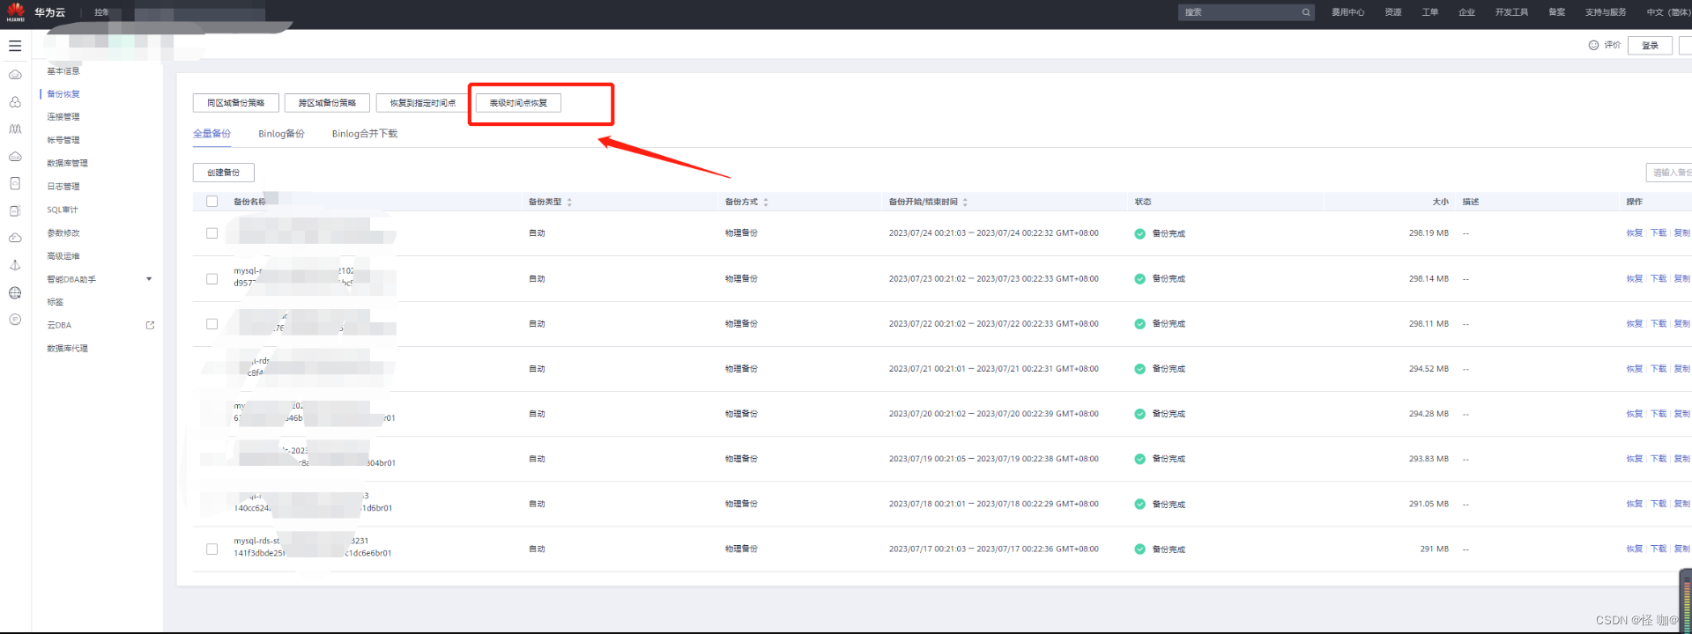Open SQL审计 in the side menu
Viewport: 1692px width, 634px height.
(63, 210)
